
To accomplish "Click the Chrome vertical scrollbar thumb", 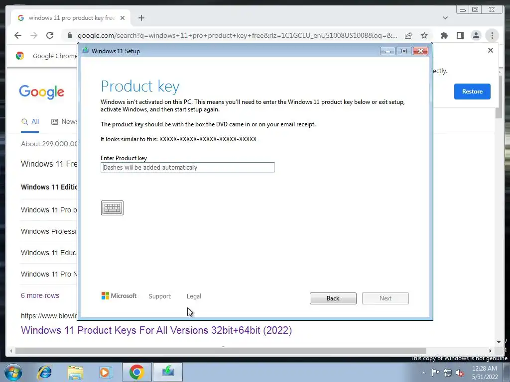I will coord(499,96).
